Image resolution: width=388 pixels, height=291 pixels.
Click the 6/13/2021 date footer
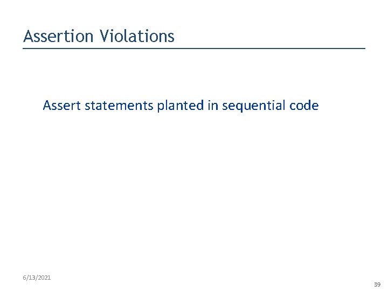pyautogui.click(x=37, y=278)
